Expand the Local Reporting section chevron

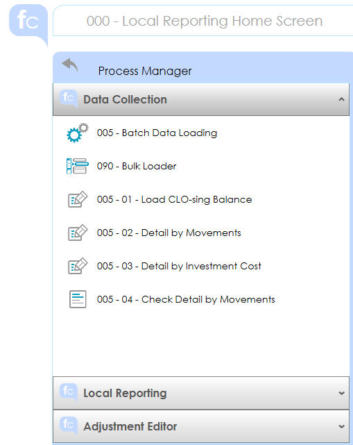(341, 393)
